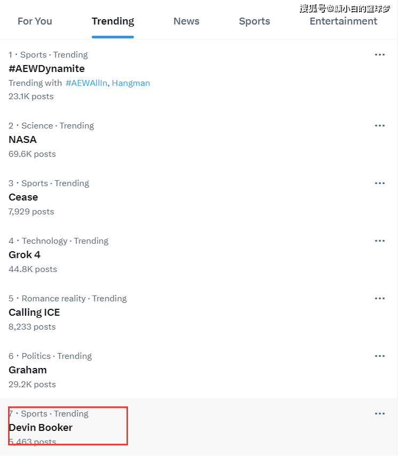
Task: Open more options for Calling ICE trend
Action: click(380, 299)
